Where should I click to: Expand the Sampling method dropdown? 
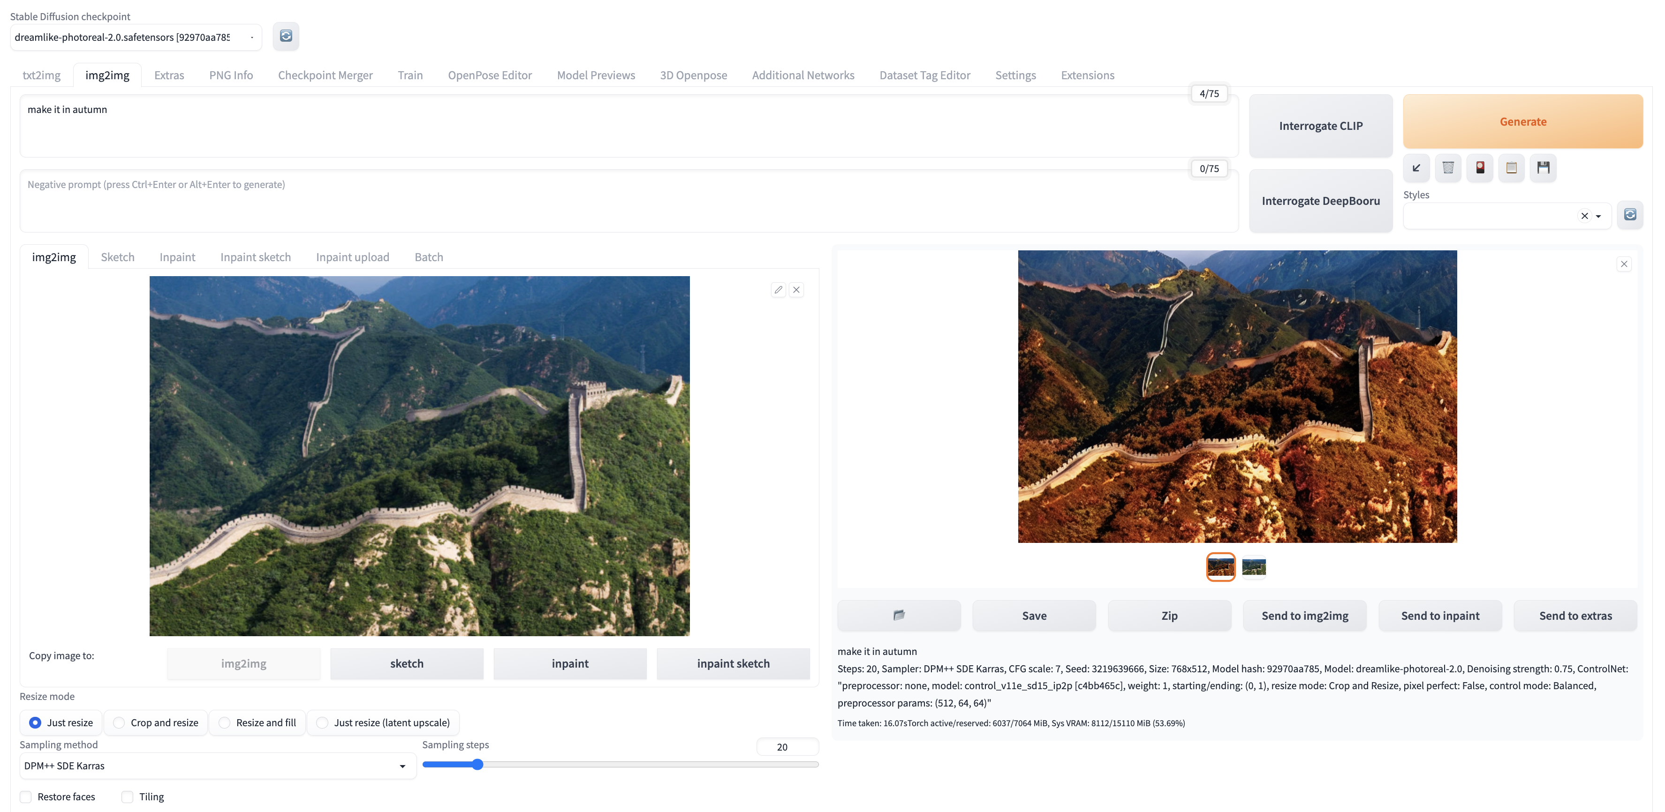[217, 766]
